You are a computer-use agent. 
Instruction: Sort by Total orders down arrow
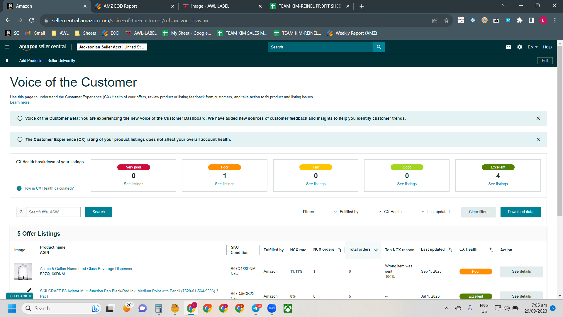tap(376, 250)
